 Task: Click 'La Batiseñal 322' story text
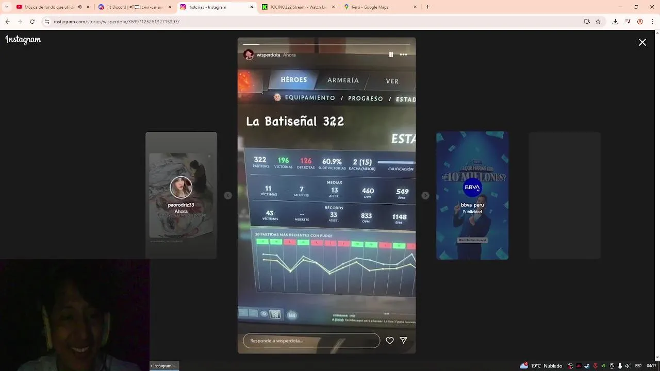295,122
